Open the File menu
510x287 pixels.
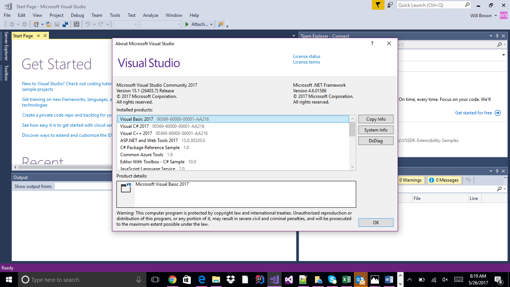coord(7,15)
